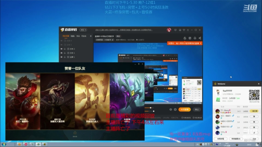Dismiss the orange password tooltip

pos(201,43)
